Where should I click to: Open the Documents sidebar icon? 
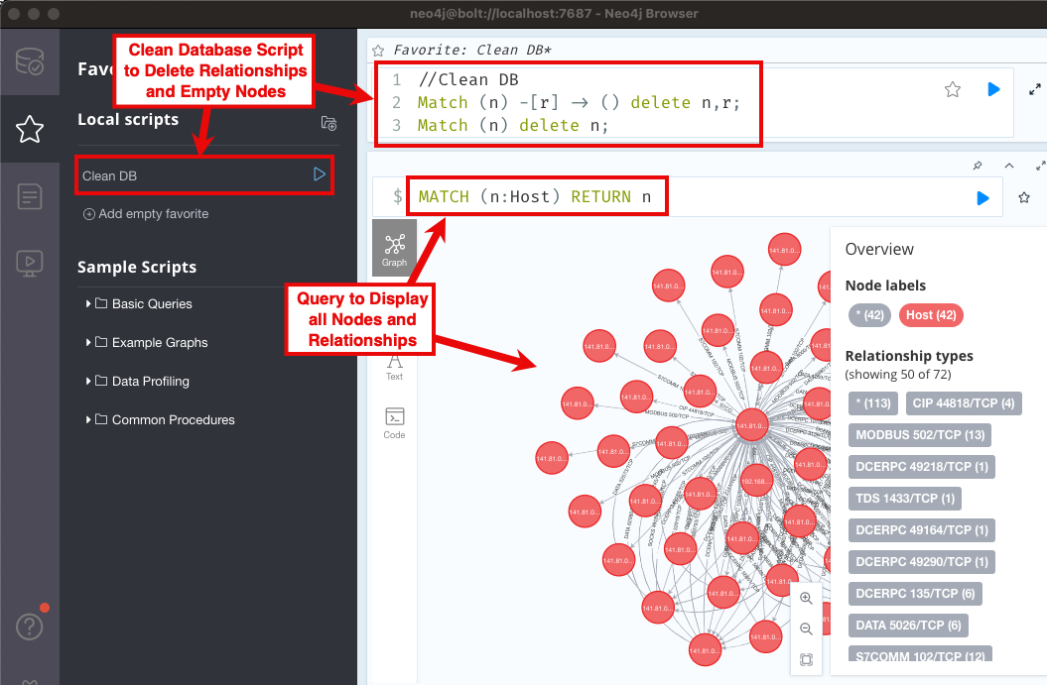[30, 196]
